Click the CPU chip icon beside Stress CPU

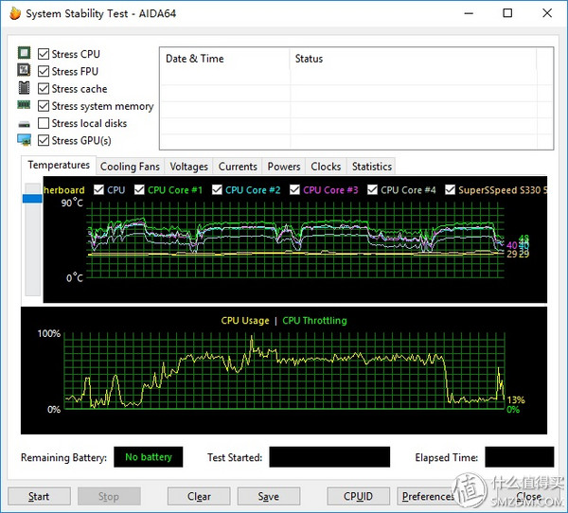click(24, 54)
